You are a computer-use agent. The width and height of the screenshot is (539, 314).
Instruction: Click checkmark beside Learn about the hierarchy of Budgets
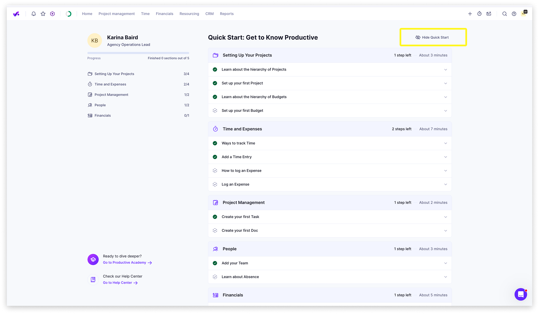[x=215, y=97]
